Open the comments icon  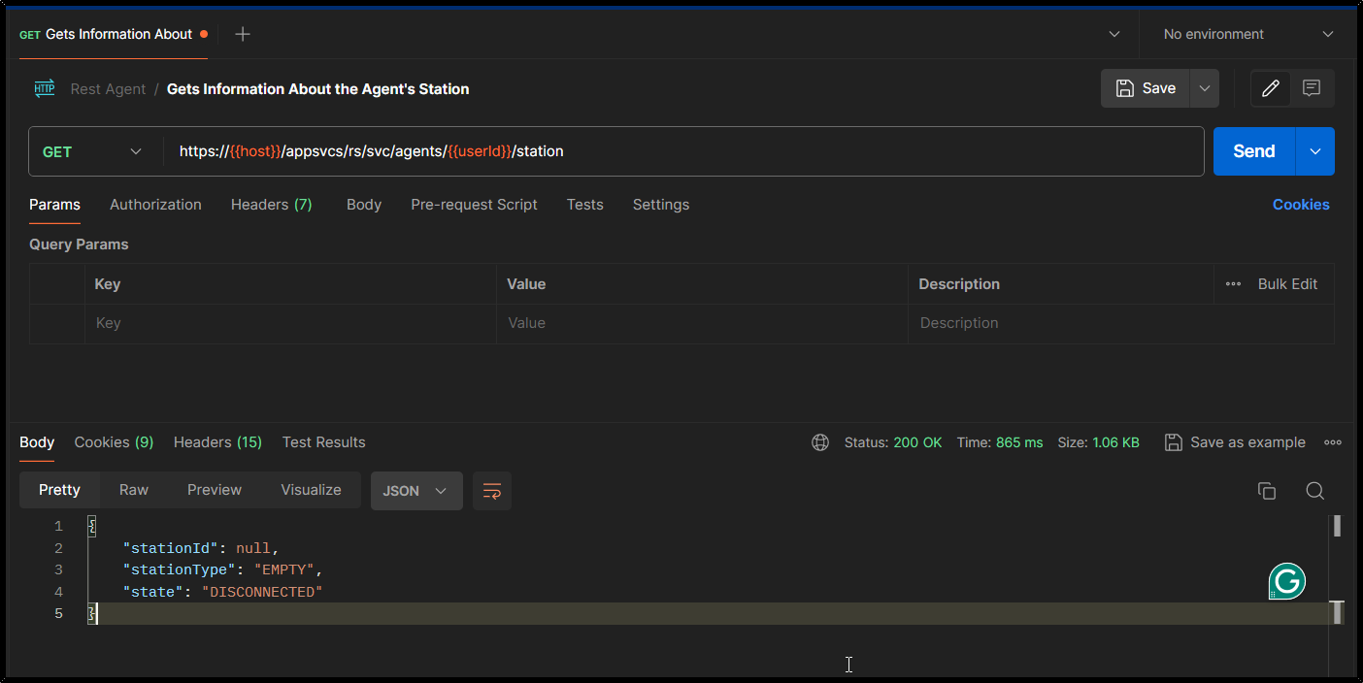coord(1312,88)
